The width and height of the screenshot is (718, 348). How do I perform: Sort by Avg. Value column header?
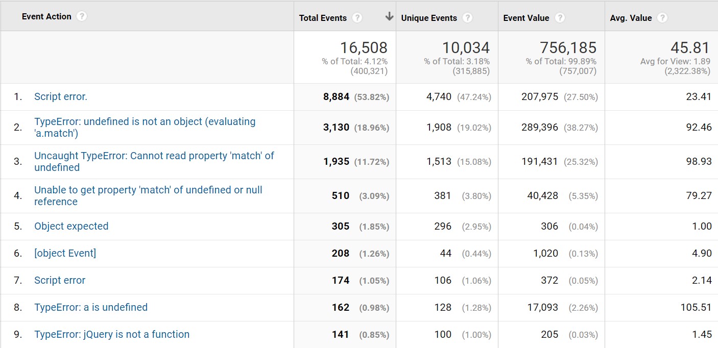[631, 18]
